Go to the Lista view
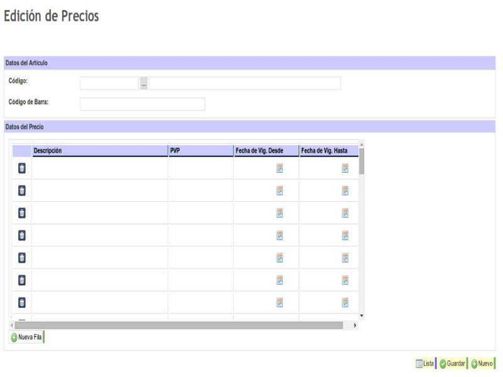Viewport: 503px width, 377px height. coord(425,364)
